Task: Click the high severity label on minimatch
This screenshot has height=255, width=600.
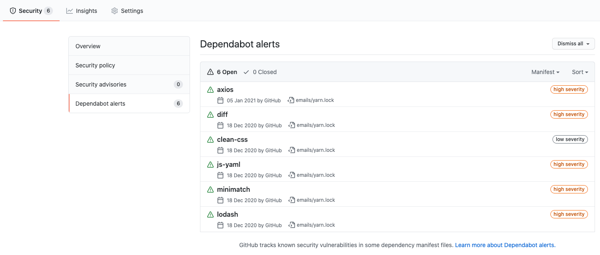Action: click(569, 189)
